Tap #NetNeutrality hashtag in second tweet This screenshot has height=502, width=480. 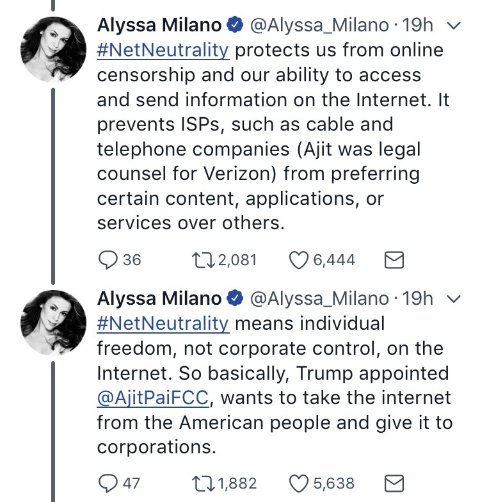pyautogui.click(x=163, y=323)
